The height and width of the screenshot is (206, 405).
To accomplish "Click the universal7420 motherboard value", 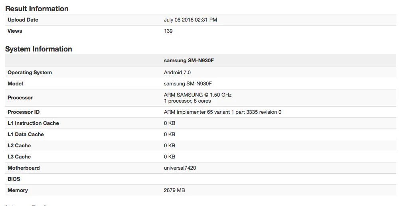I will tap(180, 168).
